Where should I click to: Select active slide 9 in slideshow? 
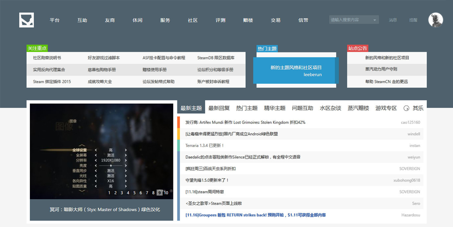tap(160, 193)
